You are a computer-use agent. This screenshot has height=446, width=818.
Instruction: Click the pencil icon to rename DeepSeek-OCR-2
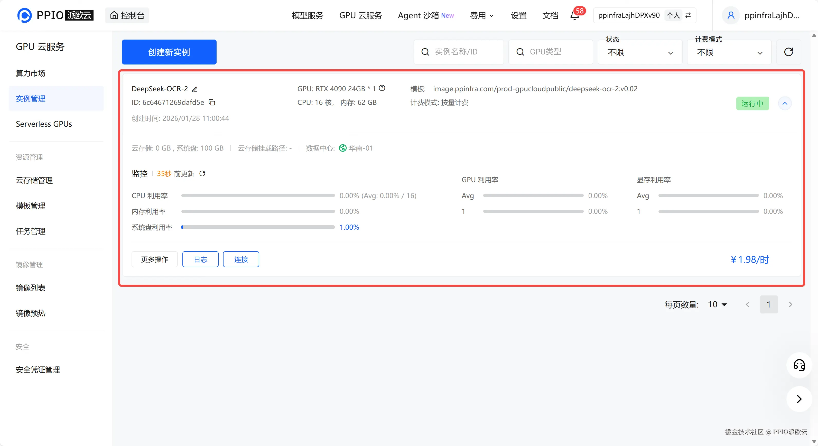click(195, 89)
